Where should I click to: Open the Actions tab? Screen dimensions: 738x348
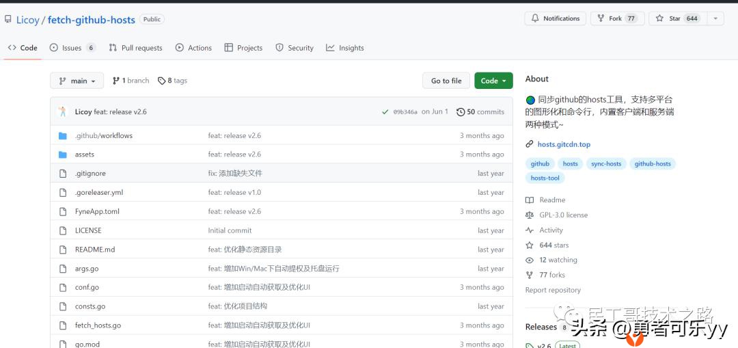(193, 48)
